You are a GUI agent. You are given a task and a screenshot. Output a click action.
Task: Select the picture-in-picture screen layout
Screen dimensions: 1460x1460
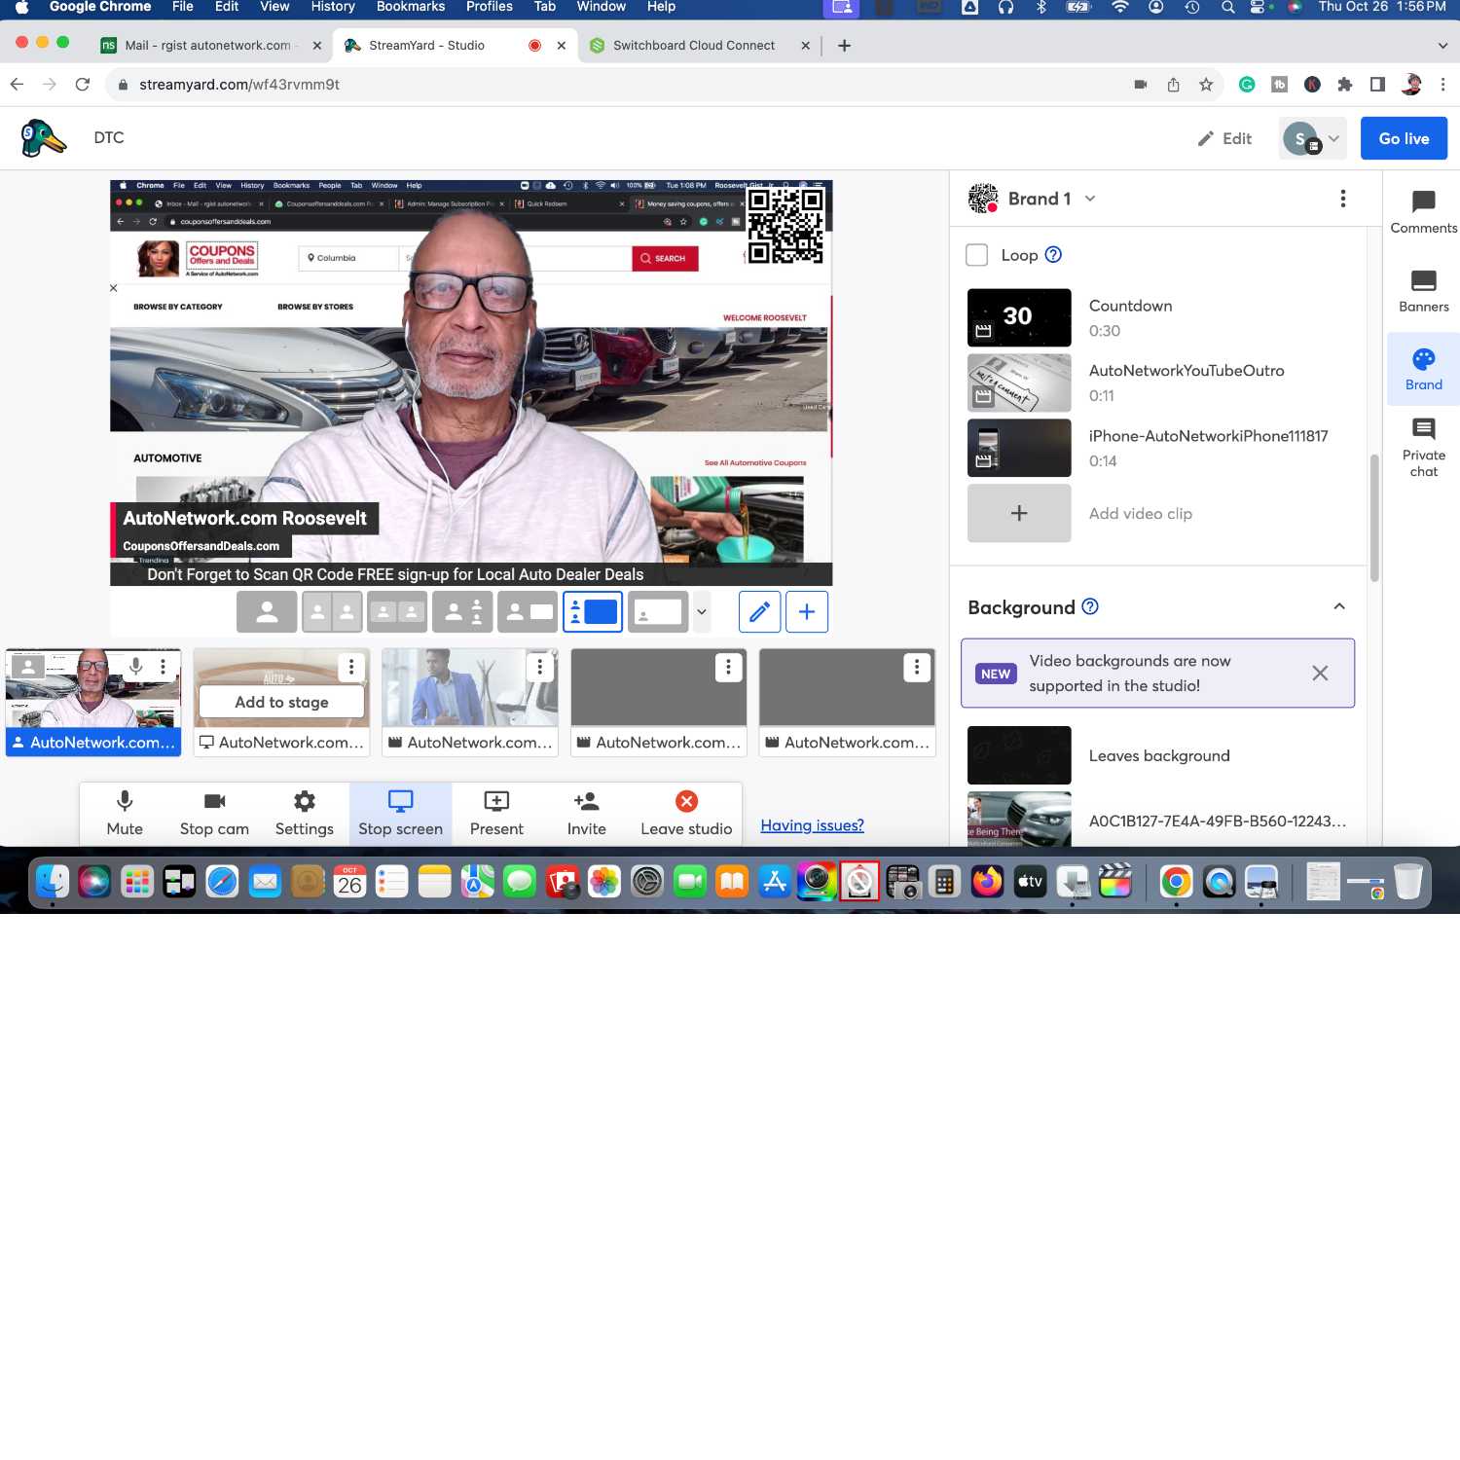click(x=593, y=612)
